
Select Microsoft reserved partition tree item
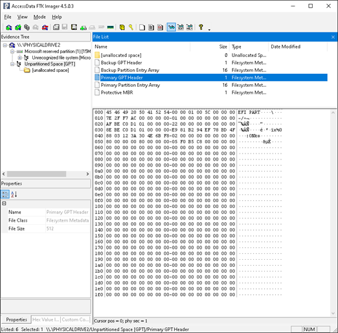click(x=58, y=51)
